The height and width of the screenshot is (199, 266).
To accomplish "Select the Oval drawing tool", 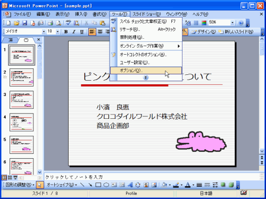I will tap(106, 185).
